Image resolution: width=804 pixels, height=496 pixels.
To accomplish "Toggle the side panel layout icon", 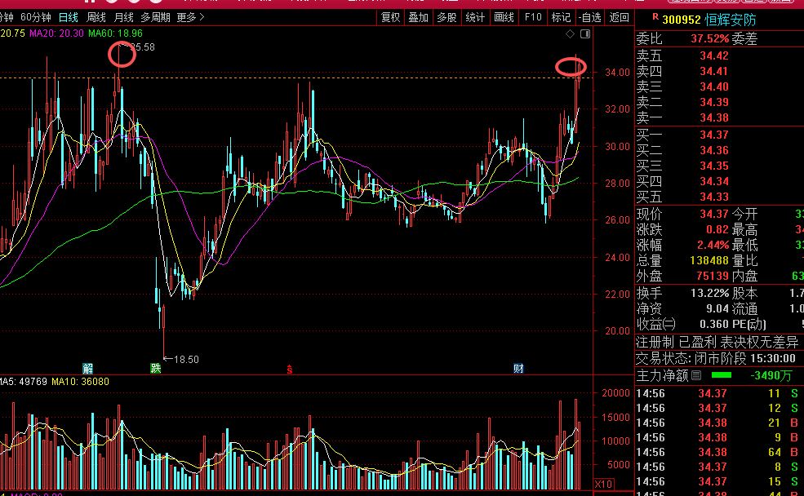I will click(x=585, y=33).
